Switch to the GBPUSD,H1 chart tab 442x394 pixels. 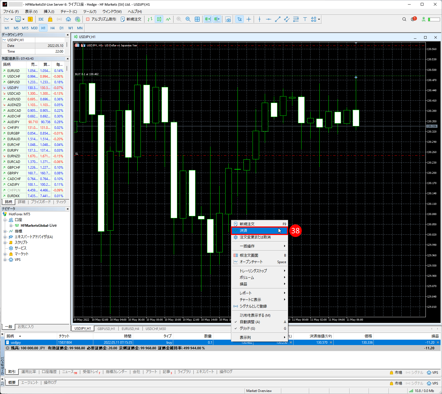106,329
